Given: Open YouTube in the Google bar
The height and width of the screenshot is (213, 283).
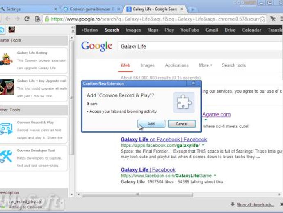Looking at the screenshot, I should tap(189, 30).
